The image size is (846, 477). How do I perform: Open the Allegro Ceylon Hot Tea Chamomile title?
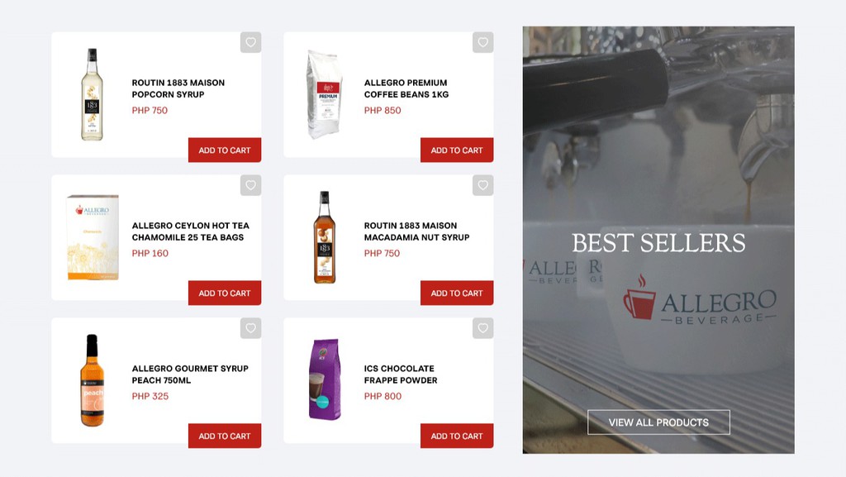tap(191, 231)
